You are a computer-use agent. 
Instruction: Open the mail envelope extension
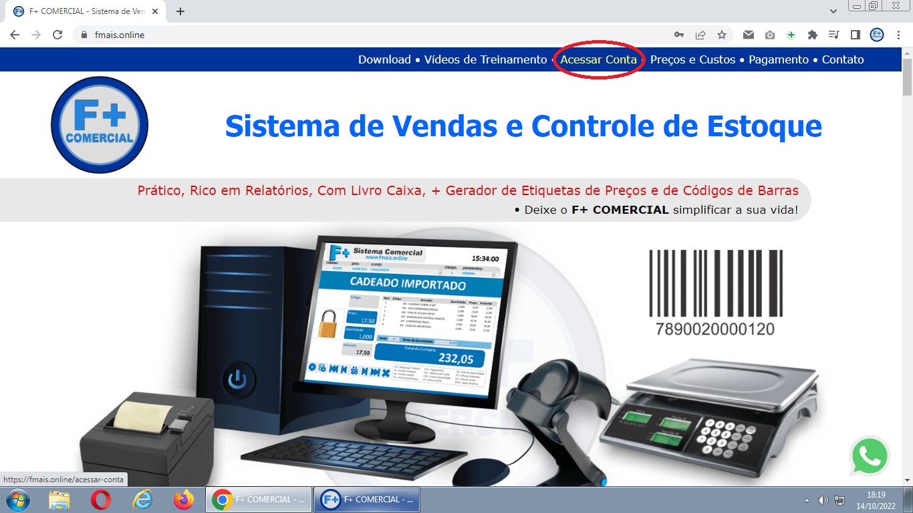(749, 35)
